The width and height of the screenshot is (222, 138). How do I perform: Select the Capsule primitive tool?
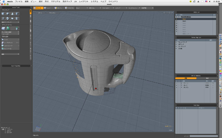[x=3, y=18]
